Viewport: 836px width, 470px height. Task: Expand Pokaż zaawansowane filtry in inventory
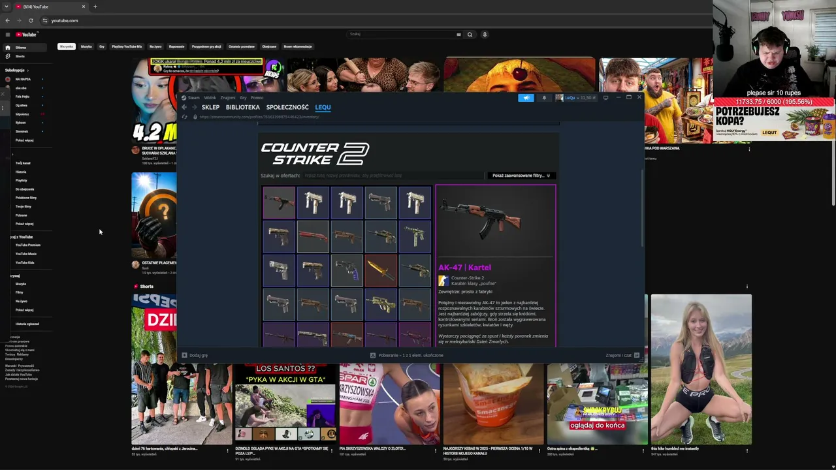click(x=521, y=176)
